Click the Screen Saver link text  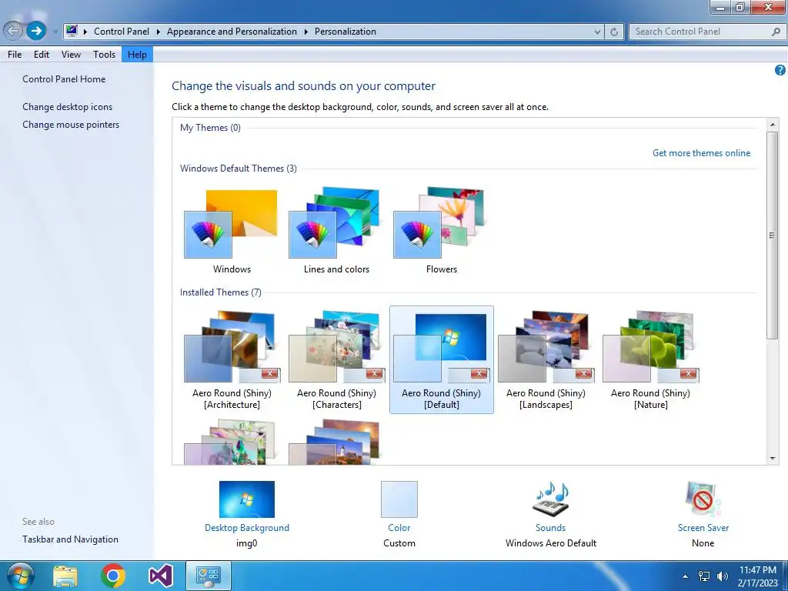pyautogui.click(x=703, y=528)
